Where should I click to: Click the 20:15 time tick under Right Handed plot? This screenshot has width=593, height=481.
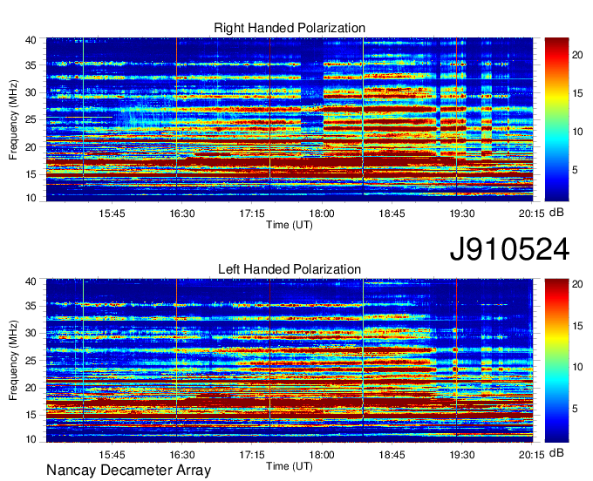click(x=531, y=213)
